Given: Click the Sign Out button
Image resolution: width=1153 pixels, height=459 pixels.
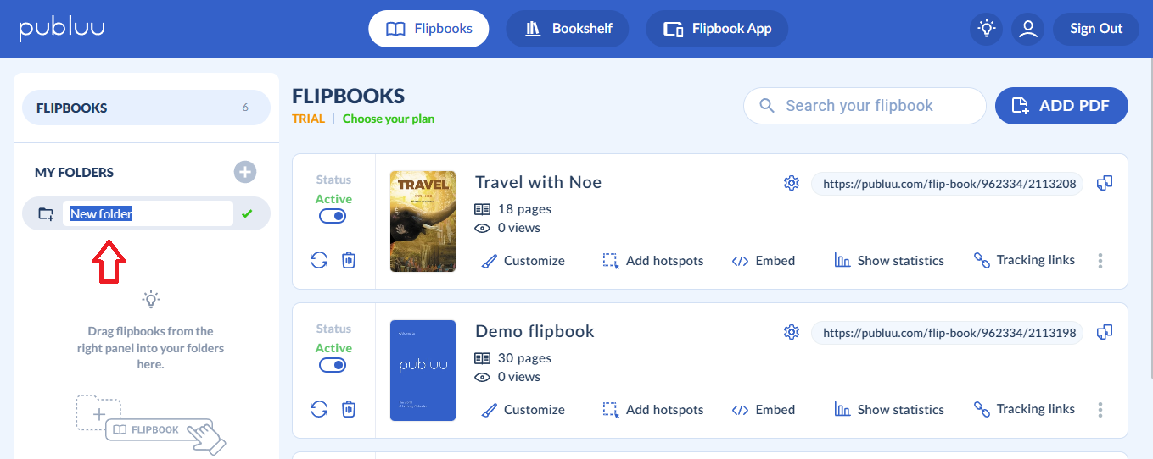Looking at the screenshot, I should point(1096,29).
